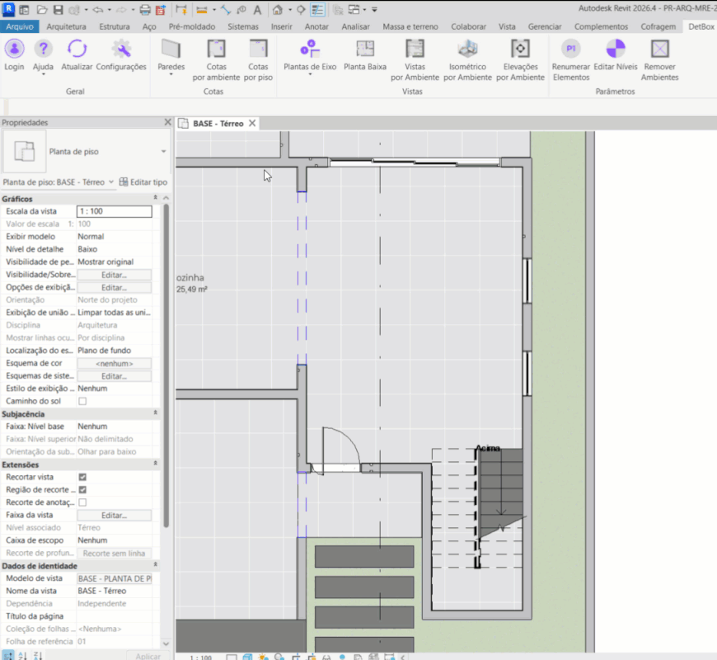Click the Open folder icon in quick access

pyautogui.click(x=41, y=9)
